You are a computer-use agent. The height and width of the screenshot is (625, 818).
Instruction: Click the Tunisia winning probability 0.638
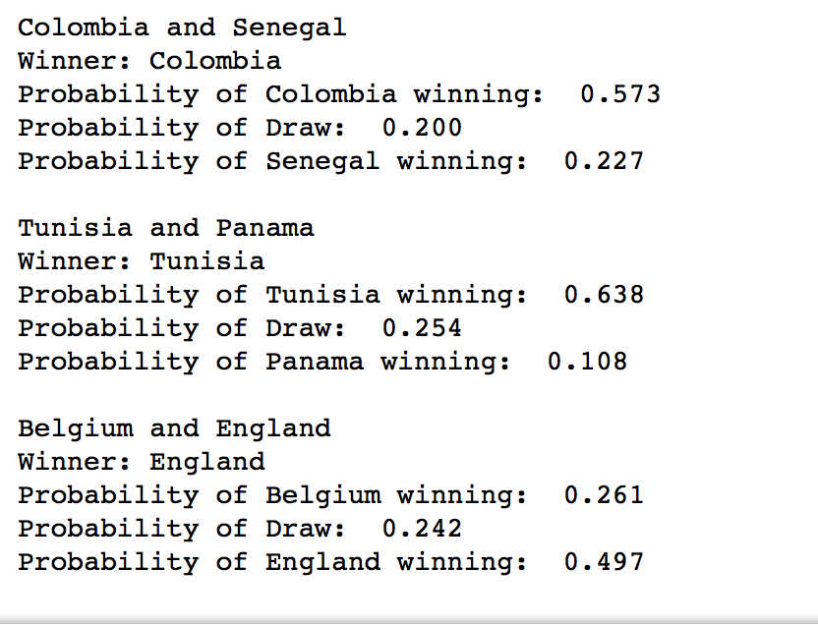pyautogui.click(x=604, y=295)
